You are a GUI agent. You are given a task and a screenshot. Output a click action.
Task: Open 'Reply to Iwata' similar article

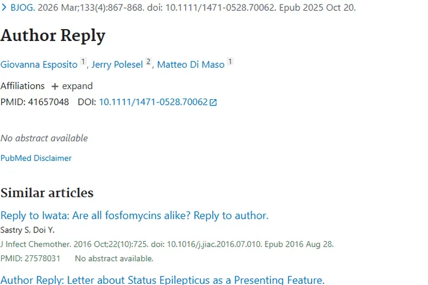(x=134, y=215)
